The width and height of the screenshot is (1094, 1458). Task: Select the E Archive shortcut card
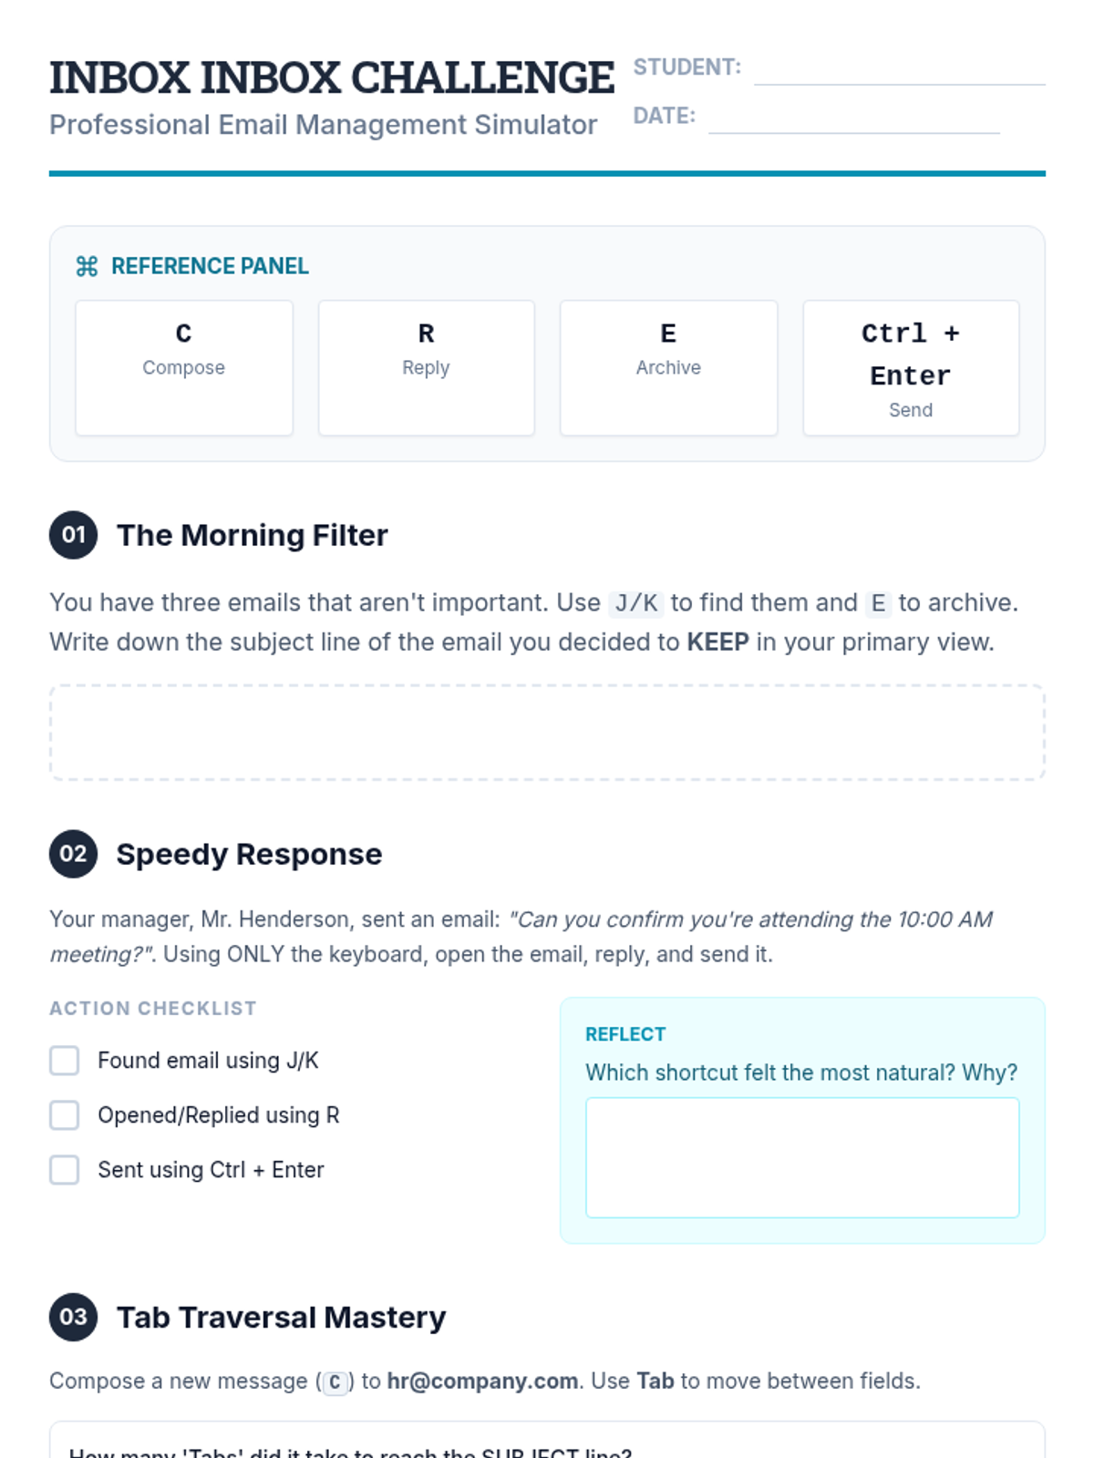[668, 367]
